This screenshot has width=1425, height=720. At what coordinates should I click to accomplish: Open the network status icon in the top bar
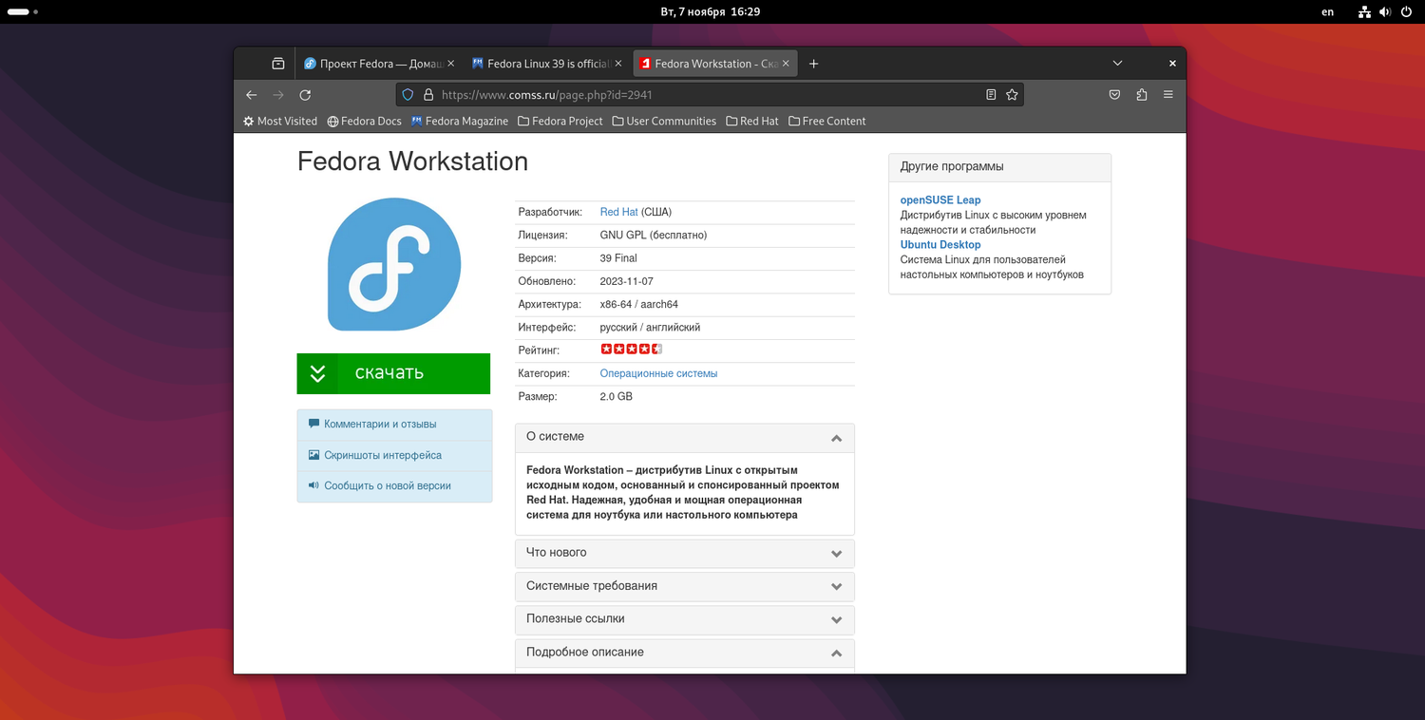(1364, 11)
